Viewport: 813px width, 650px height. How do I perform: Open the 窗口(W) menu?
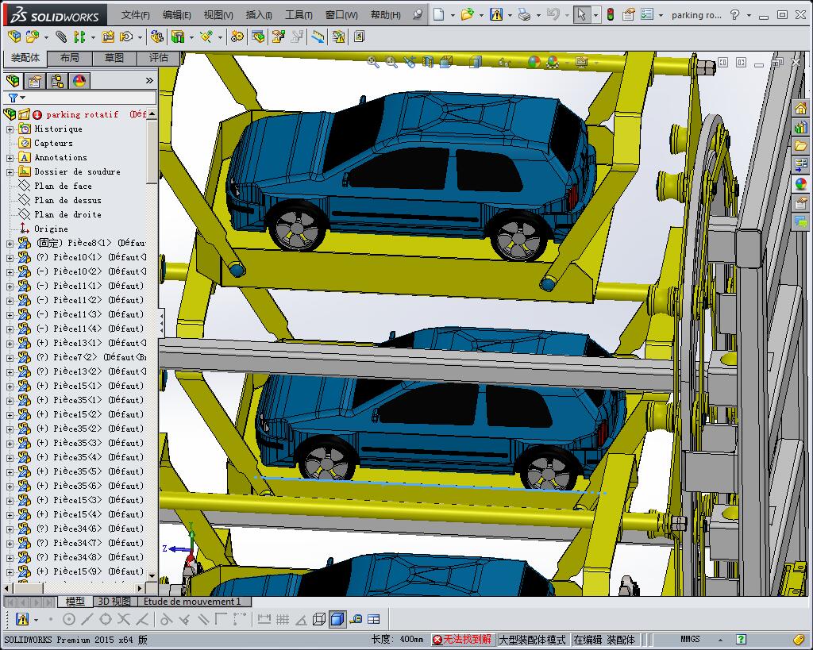(341, 15)
